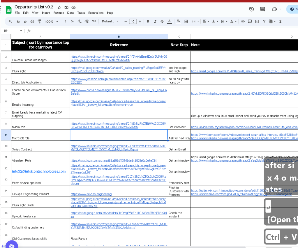
Task: Toggle strikethrough formatting
Action: (x=162, y=22)
